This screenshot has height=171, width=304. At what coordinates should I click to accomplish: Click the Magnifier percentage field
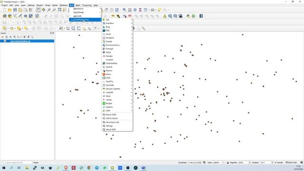tap(244, 162)
